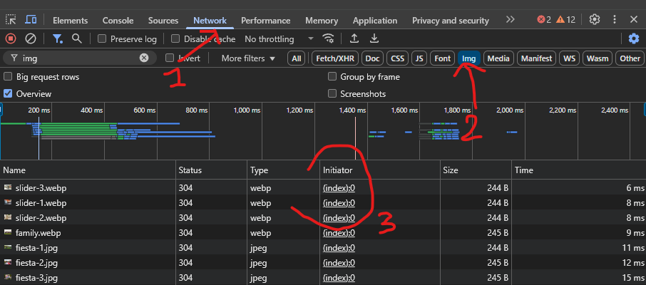Import HAR file upload icon
Screen dimensions: 646x285
tap(354, 38)
